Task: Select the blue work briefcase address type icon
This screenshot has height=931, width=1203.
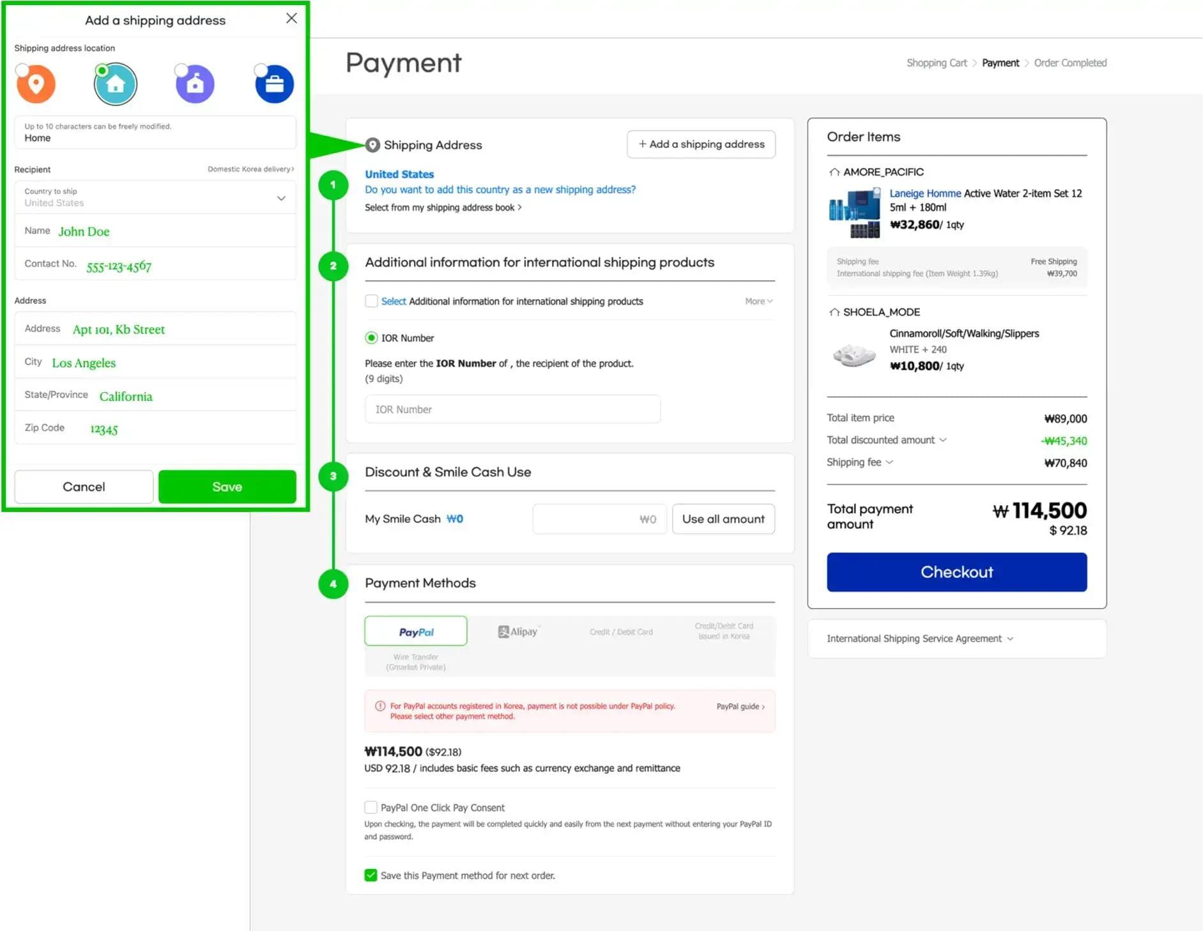Action: [x=273, y=84]
